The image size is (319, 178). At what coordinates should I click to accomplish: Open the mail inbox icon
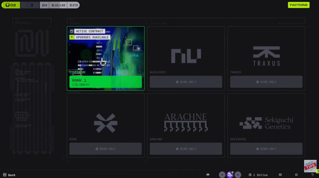[280, 175]
